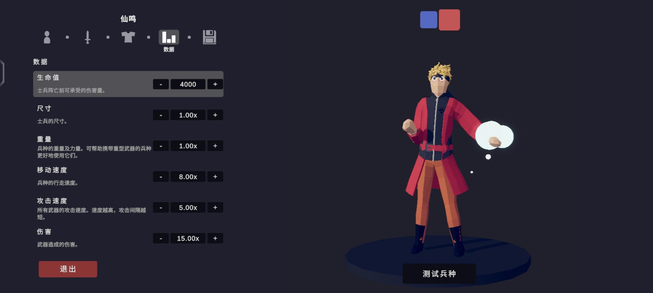Click the 退出 exit button

68,269
